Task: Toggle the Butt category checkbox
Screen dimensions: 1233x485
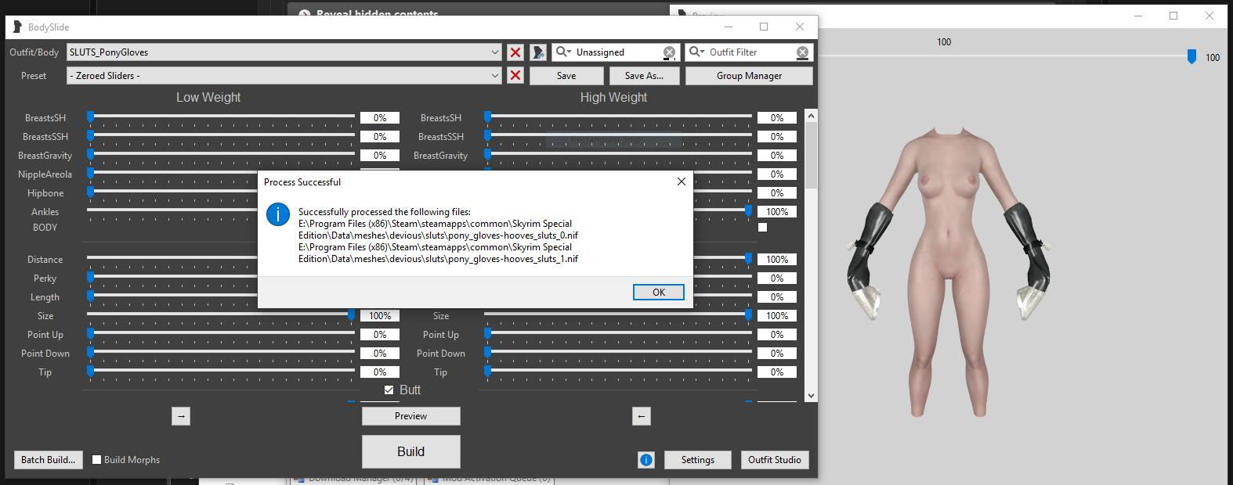Action: [x=389, y=390]
